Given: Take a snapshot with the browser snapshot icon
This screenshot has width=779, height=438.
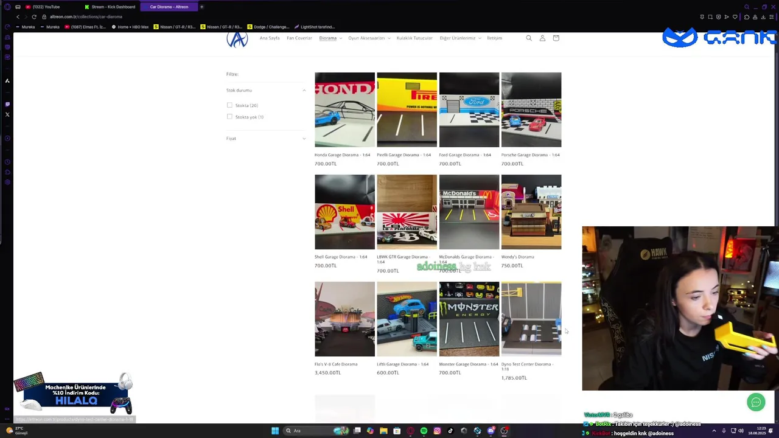Looking at the screenshot, I should click(x=710, y=16).
